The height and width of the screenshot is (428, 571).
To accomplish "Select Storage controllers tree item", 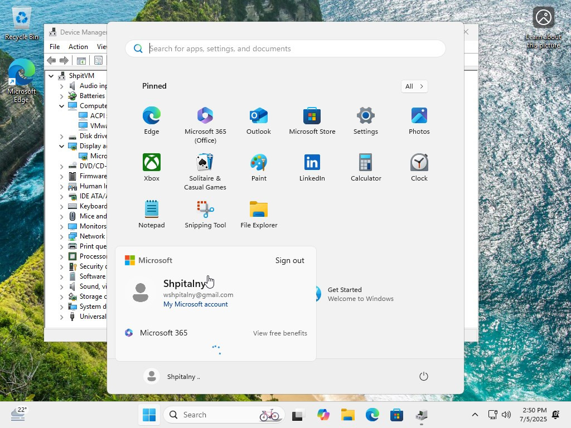I will click(93, 296).
